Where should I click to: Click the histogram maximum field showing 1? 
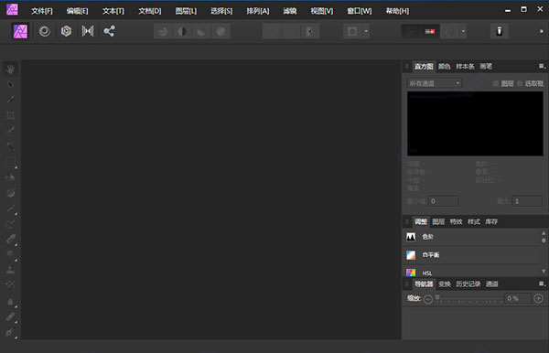click(x=527, y=201)
